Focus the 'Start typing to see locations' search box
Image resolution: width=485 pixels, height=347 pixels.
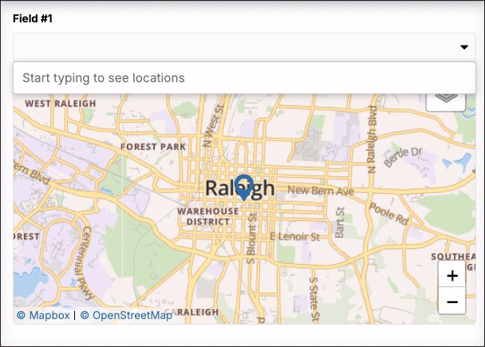point(244,78)
